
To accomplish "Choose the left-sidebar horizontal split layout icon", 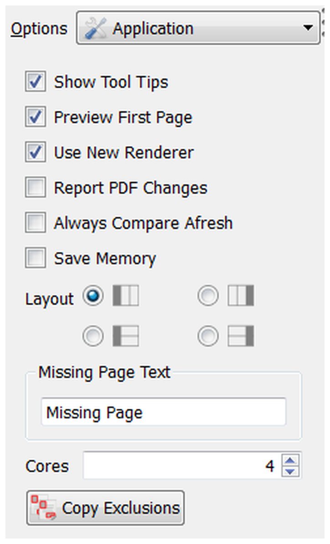I will point(126,335).
